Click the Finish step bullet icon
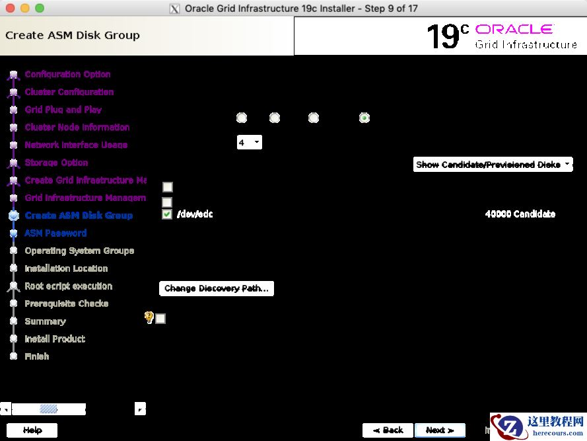Image resolution: width=587 pixels, height=441 pixels. [13, 356]
